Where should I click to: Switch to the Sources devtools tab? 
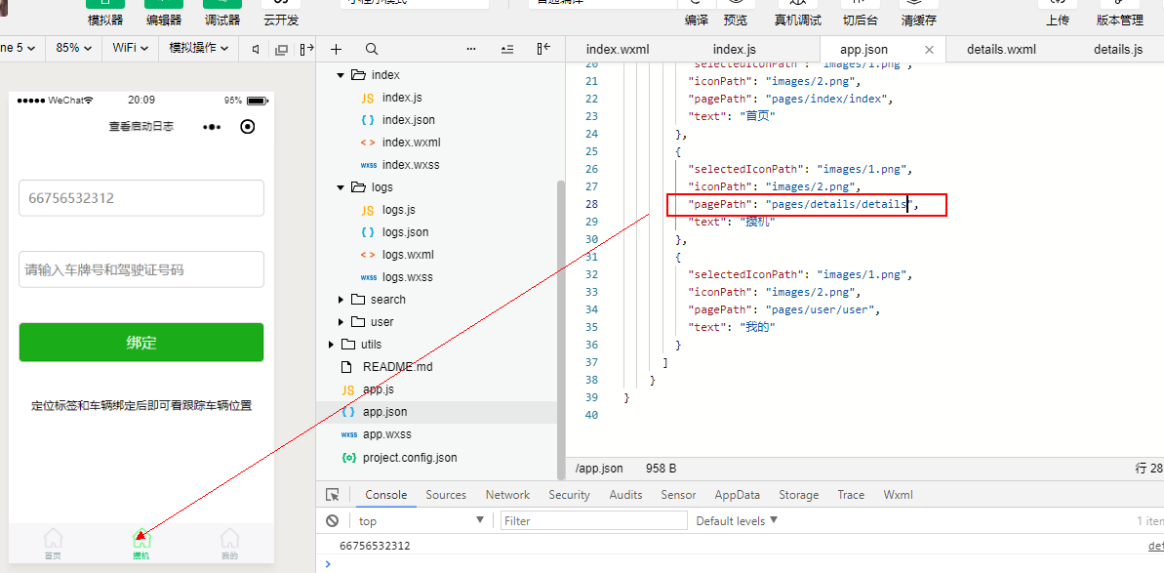pyautogui.click(x=446, y=494)
